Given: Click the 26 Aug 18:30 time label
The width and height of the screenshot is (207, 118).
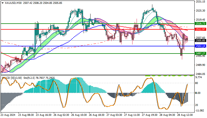Looking at the screenshot, I should [97, 115].
